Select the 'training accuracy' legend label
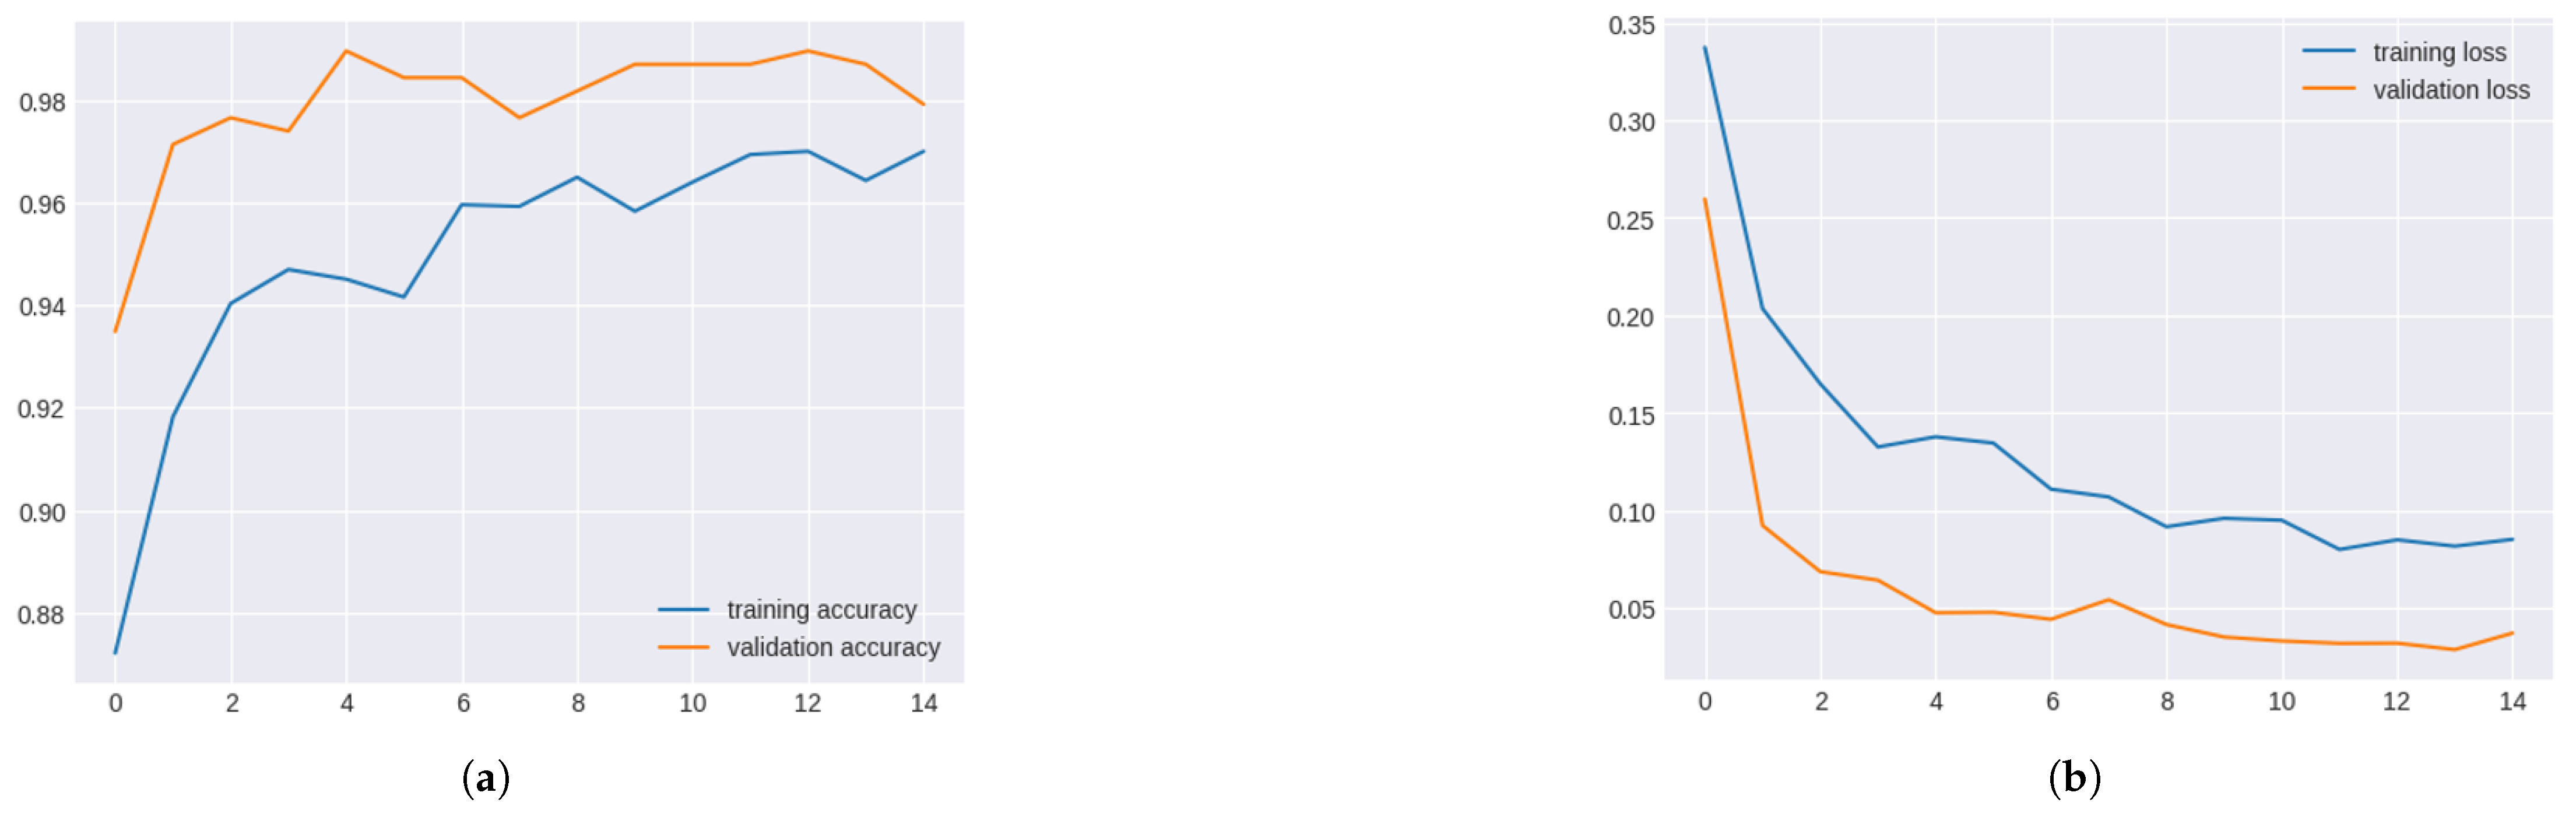2576x817 pixels. coord(821,610)
